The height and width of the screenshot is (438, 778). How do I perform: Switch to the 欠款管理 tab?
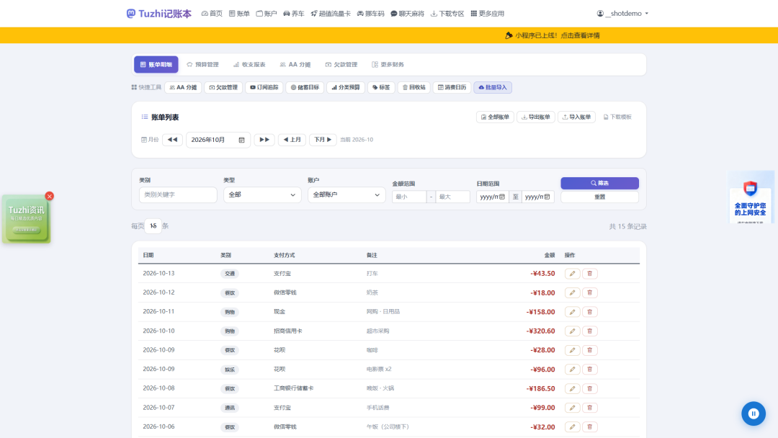[341, 65]
